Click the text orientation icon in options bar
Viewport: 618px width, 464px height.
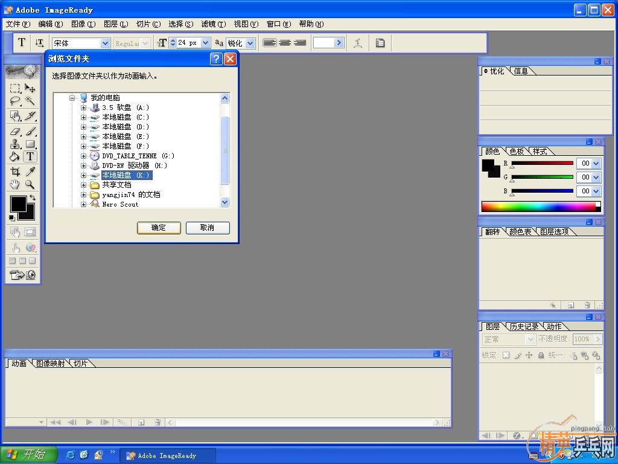[x=39, y=43]
